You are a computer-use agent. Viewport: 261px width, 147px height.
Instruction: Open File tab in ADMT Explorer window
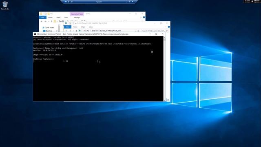coord(42,18)
